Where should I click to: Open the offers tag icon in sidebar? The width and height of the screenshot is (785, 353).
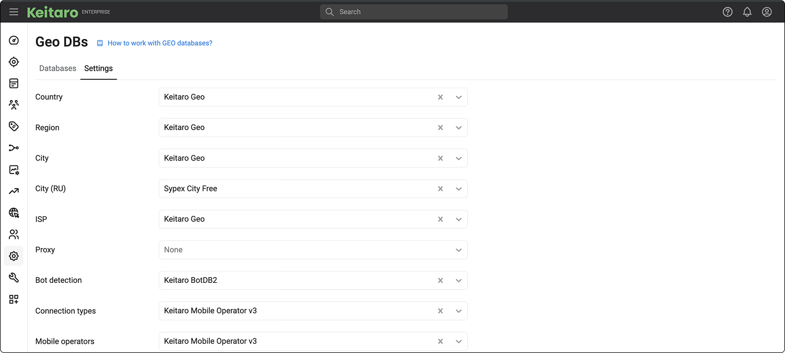click(x=14, y=126)
